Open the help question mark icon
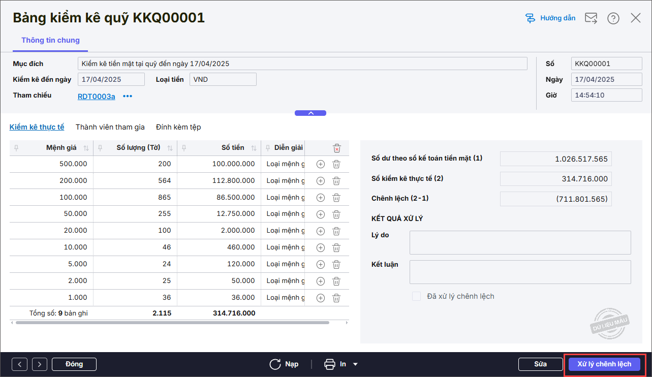Screen dimensions: 652x377 pyautogui.click(x=613, y=18)
